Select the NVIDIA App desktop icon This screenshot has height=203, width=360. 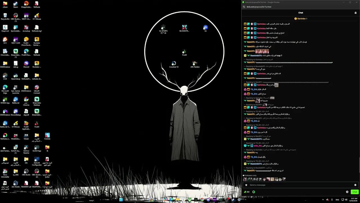pos(5,100)
